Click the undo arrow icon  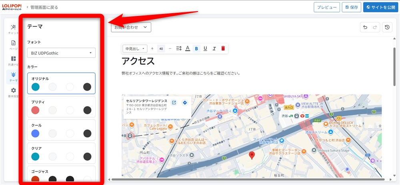coord(365,28)
